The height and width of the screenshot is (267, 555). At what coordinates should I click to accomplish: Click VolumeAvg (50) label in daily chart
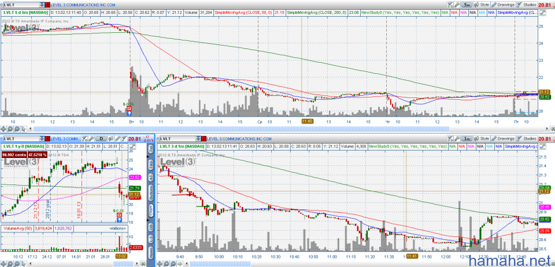(18, 228)
